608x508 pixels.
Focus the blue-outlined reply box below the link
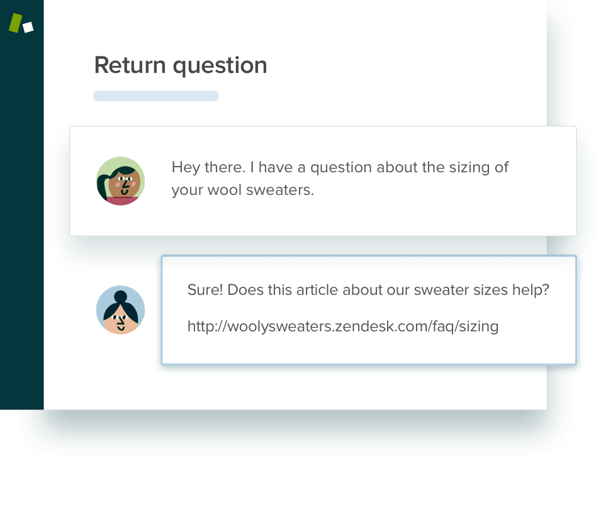click(x=368, y=350)
